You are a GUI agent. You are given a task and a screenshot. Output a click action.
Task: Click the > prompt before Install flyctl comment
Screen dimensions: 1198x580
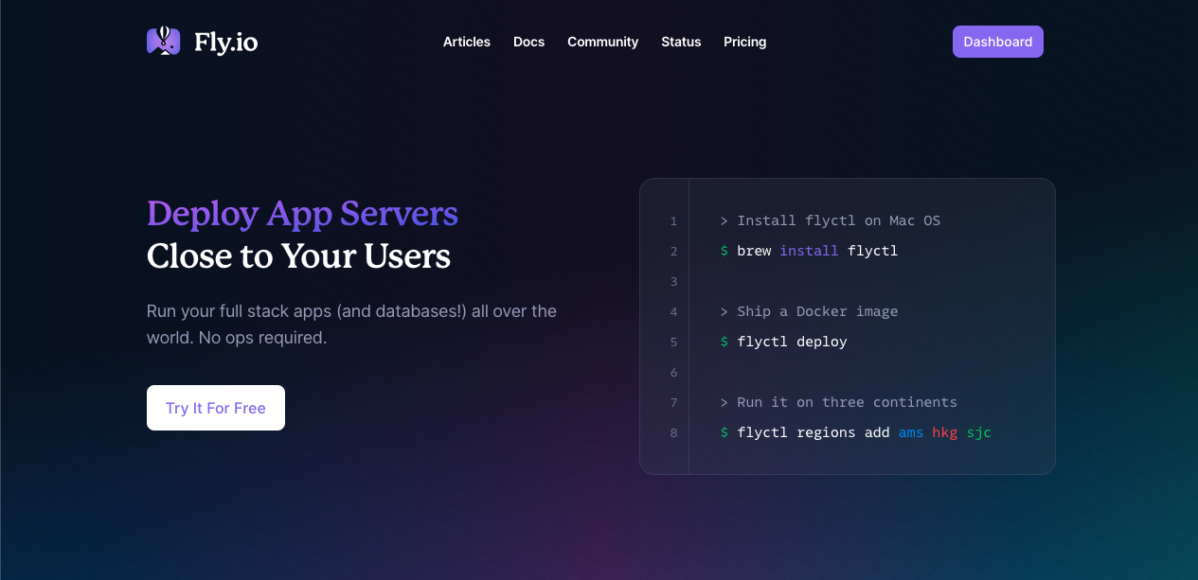point(722,220)
